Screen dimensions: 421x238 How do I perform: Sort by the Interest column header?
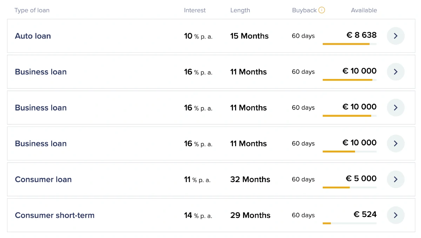[x=195, y=10]
